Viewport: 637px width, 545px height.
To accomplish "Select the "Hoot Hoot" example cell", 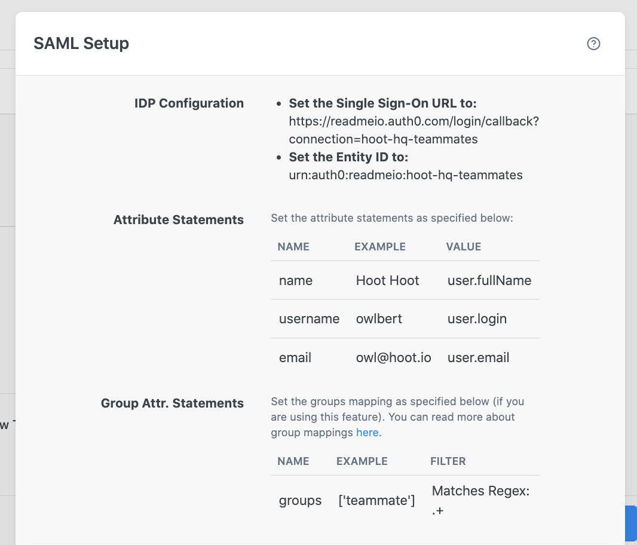I will (x=388, y=280).
